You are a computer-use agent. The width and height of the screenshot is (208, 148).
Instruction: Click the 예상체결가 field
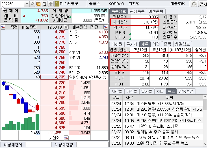(38, 145)
